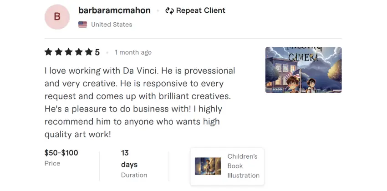Click the fourth rating star
Screen dimensions: 387x191
click(79, 52)
